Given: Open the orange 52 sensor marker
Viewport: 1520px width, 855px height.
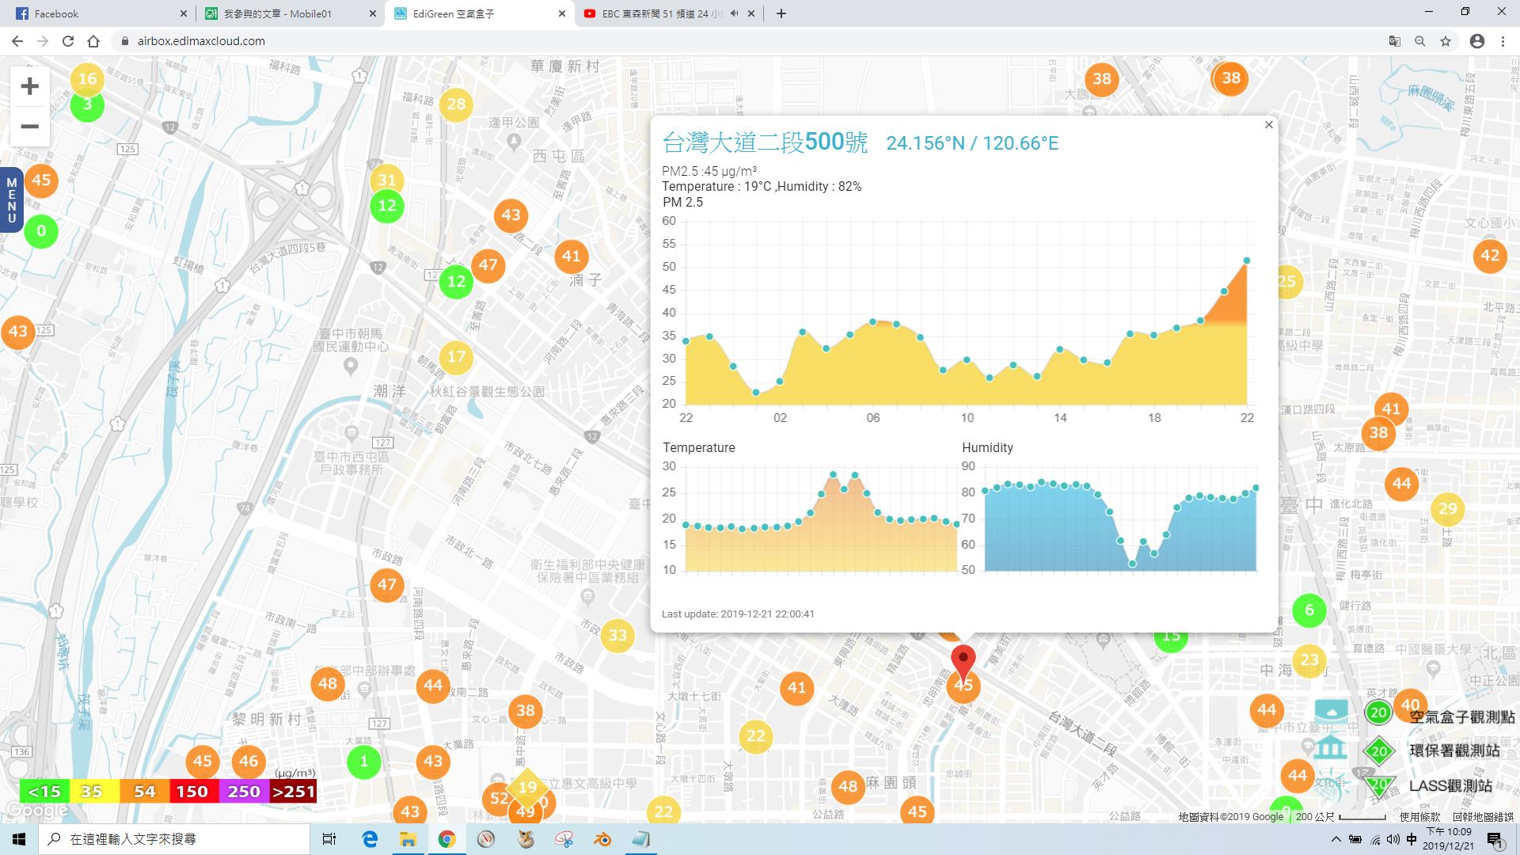Looking at the screenshot, I should tap(499, 798).
